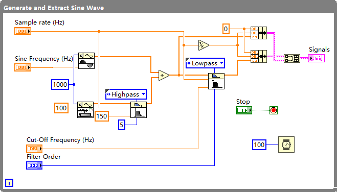Click the loop stop condition terminal
The height and width of the screenshot is (192, 337).
pyautogui.click(x=274, y=110)
